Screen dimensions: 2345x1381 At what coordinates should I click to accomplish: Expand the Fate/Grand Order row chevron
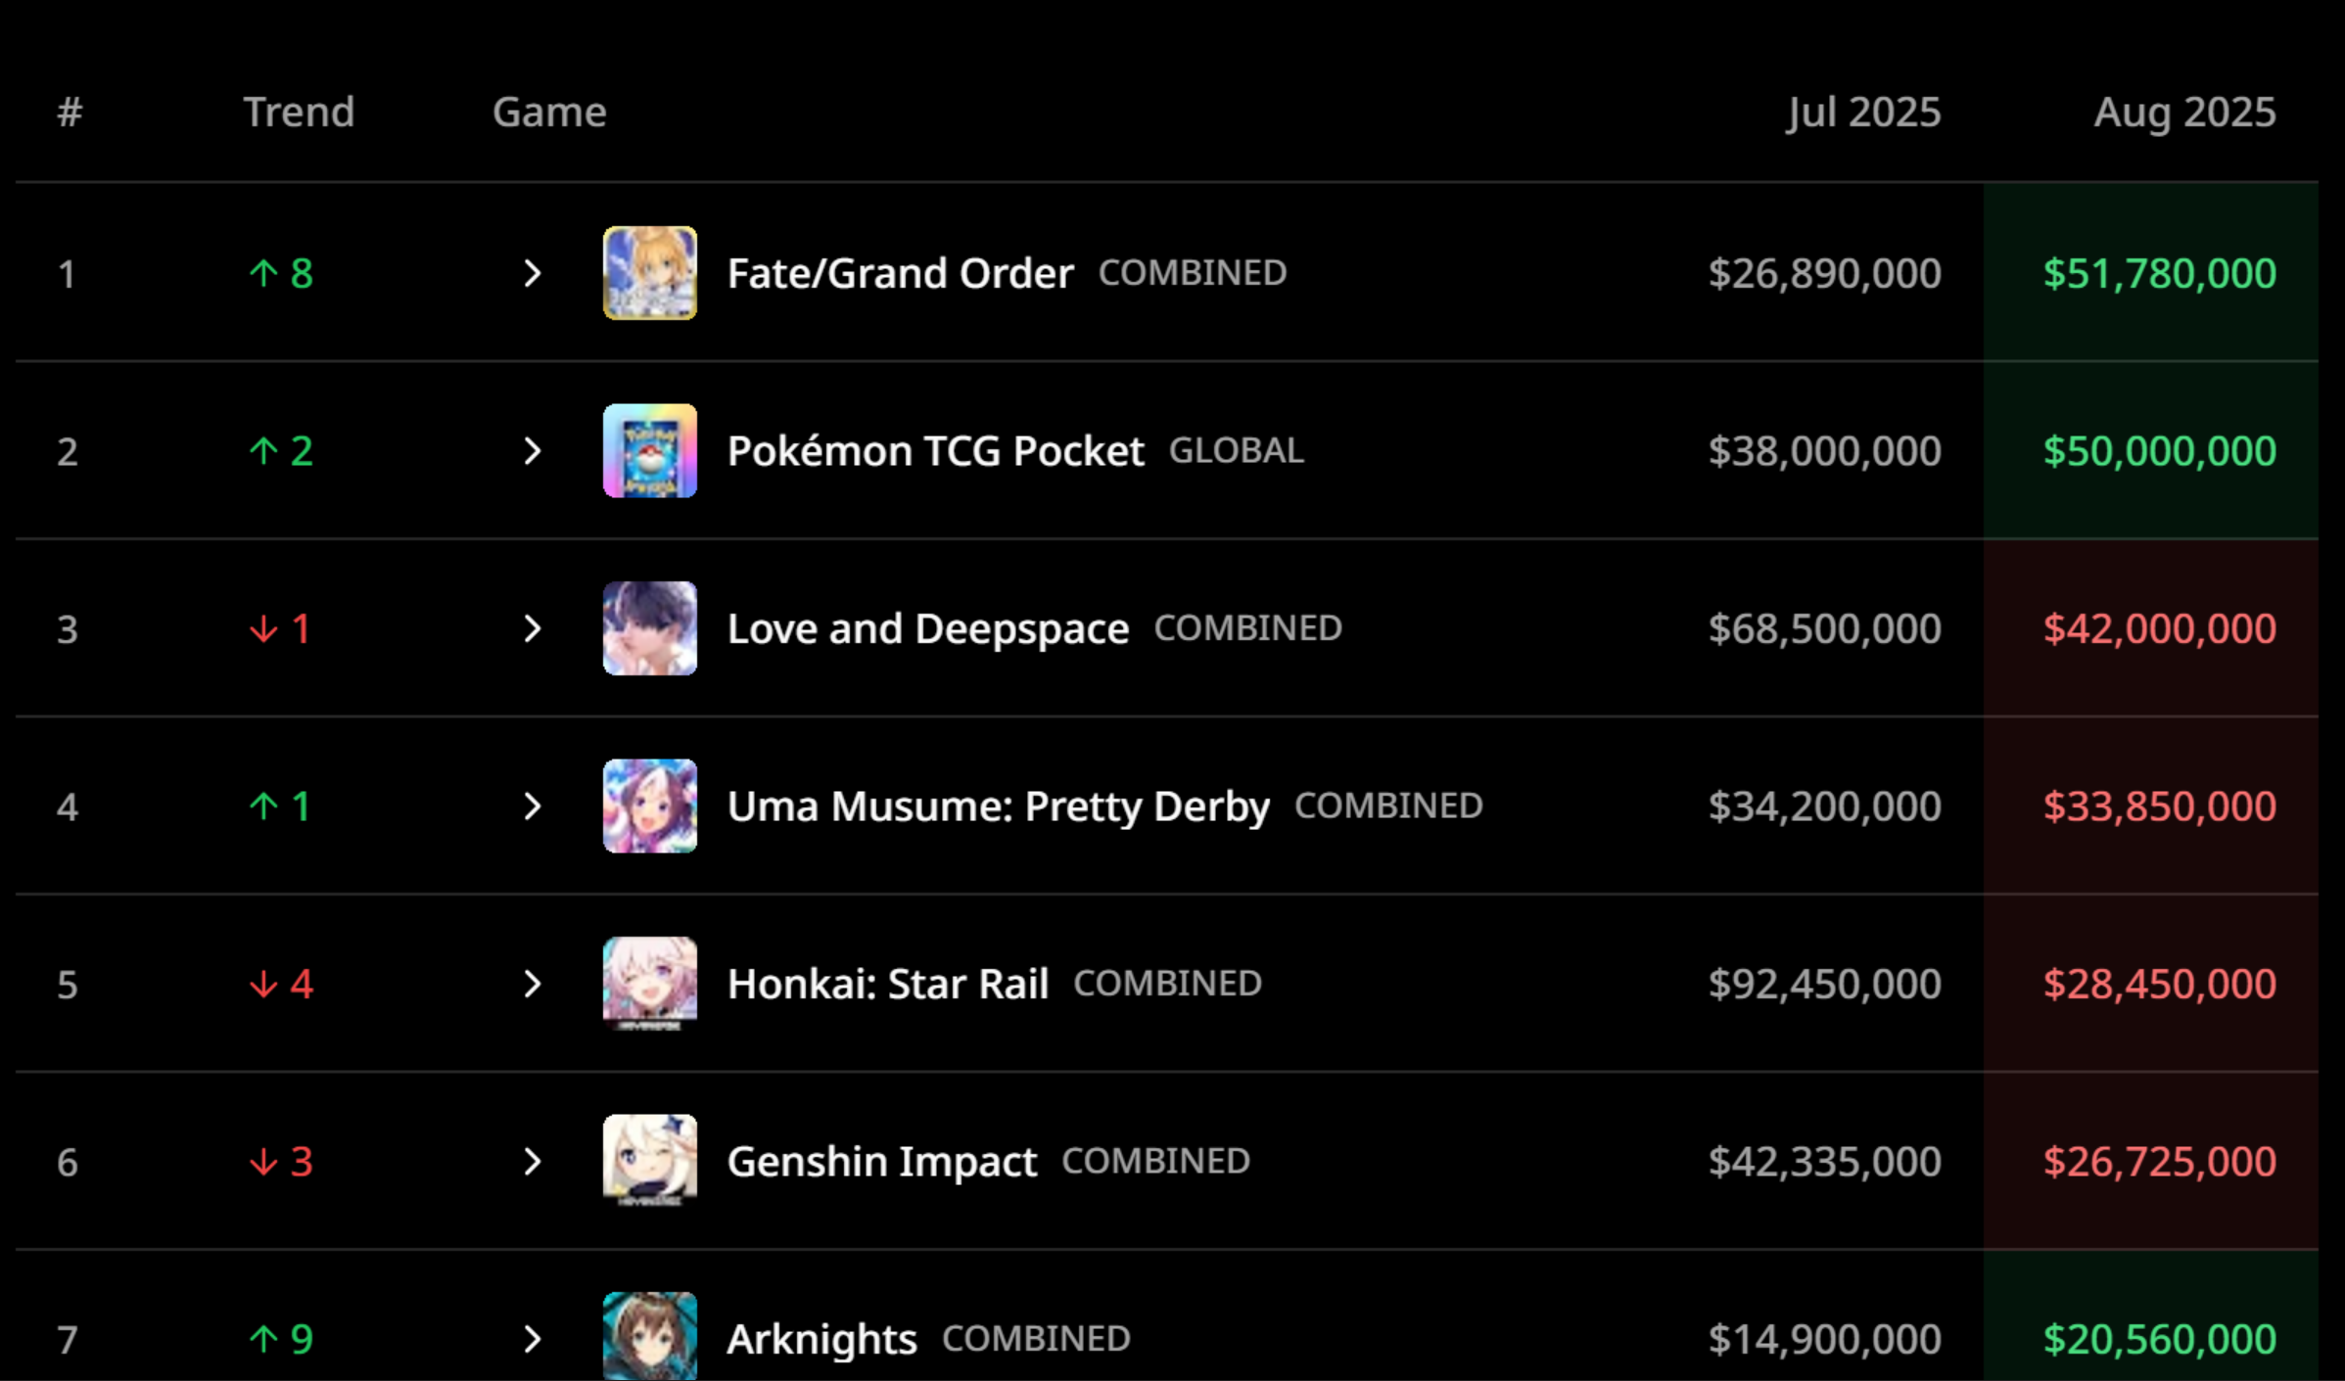(532, 273)
